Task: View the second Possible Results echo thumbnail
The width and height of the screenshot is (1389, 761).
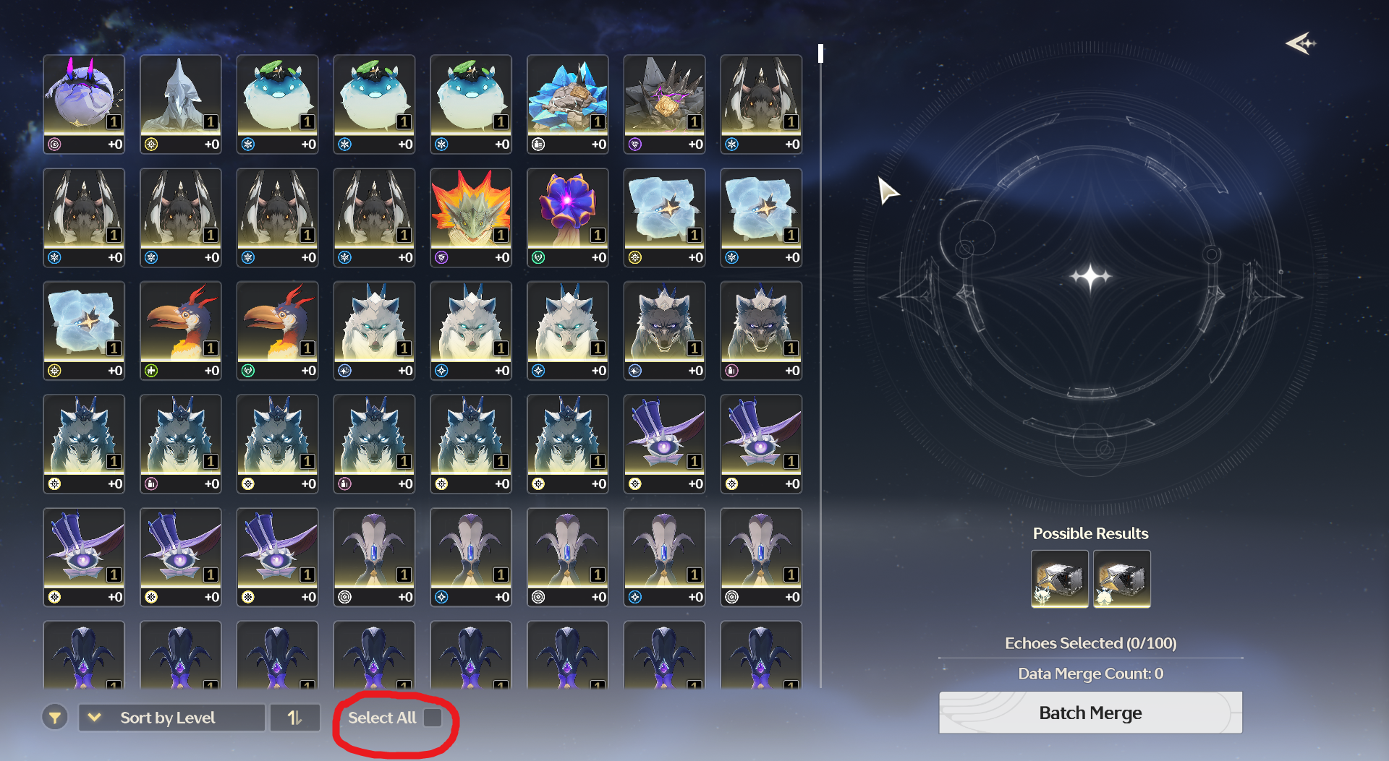Action: [1122, 579]
